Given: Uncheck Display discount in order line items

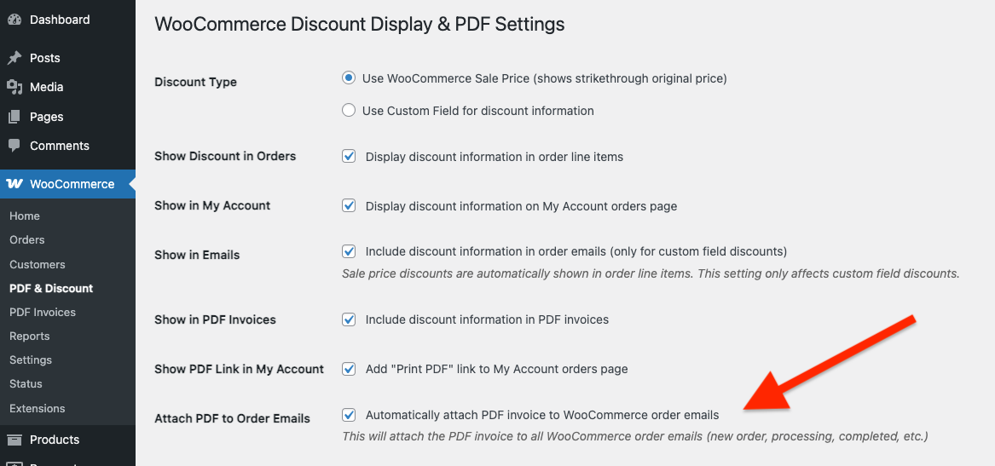Looking at the screenshot, I should click(349, 156).
